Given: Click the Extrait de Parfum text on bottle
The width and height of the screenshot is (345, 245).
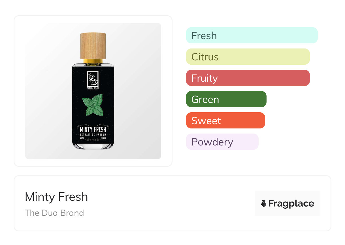Looking at the screenshot, I should (x=93, y=135).
